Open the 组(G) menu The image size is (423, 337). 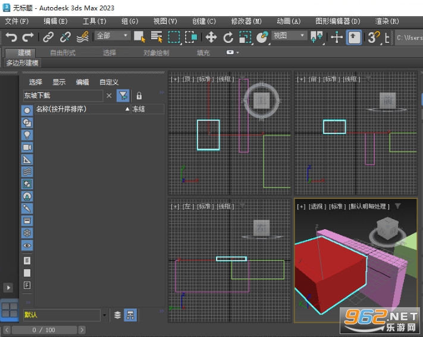coord(130,21)
